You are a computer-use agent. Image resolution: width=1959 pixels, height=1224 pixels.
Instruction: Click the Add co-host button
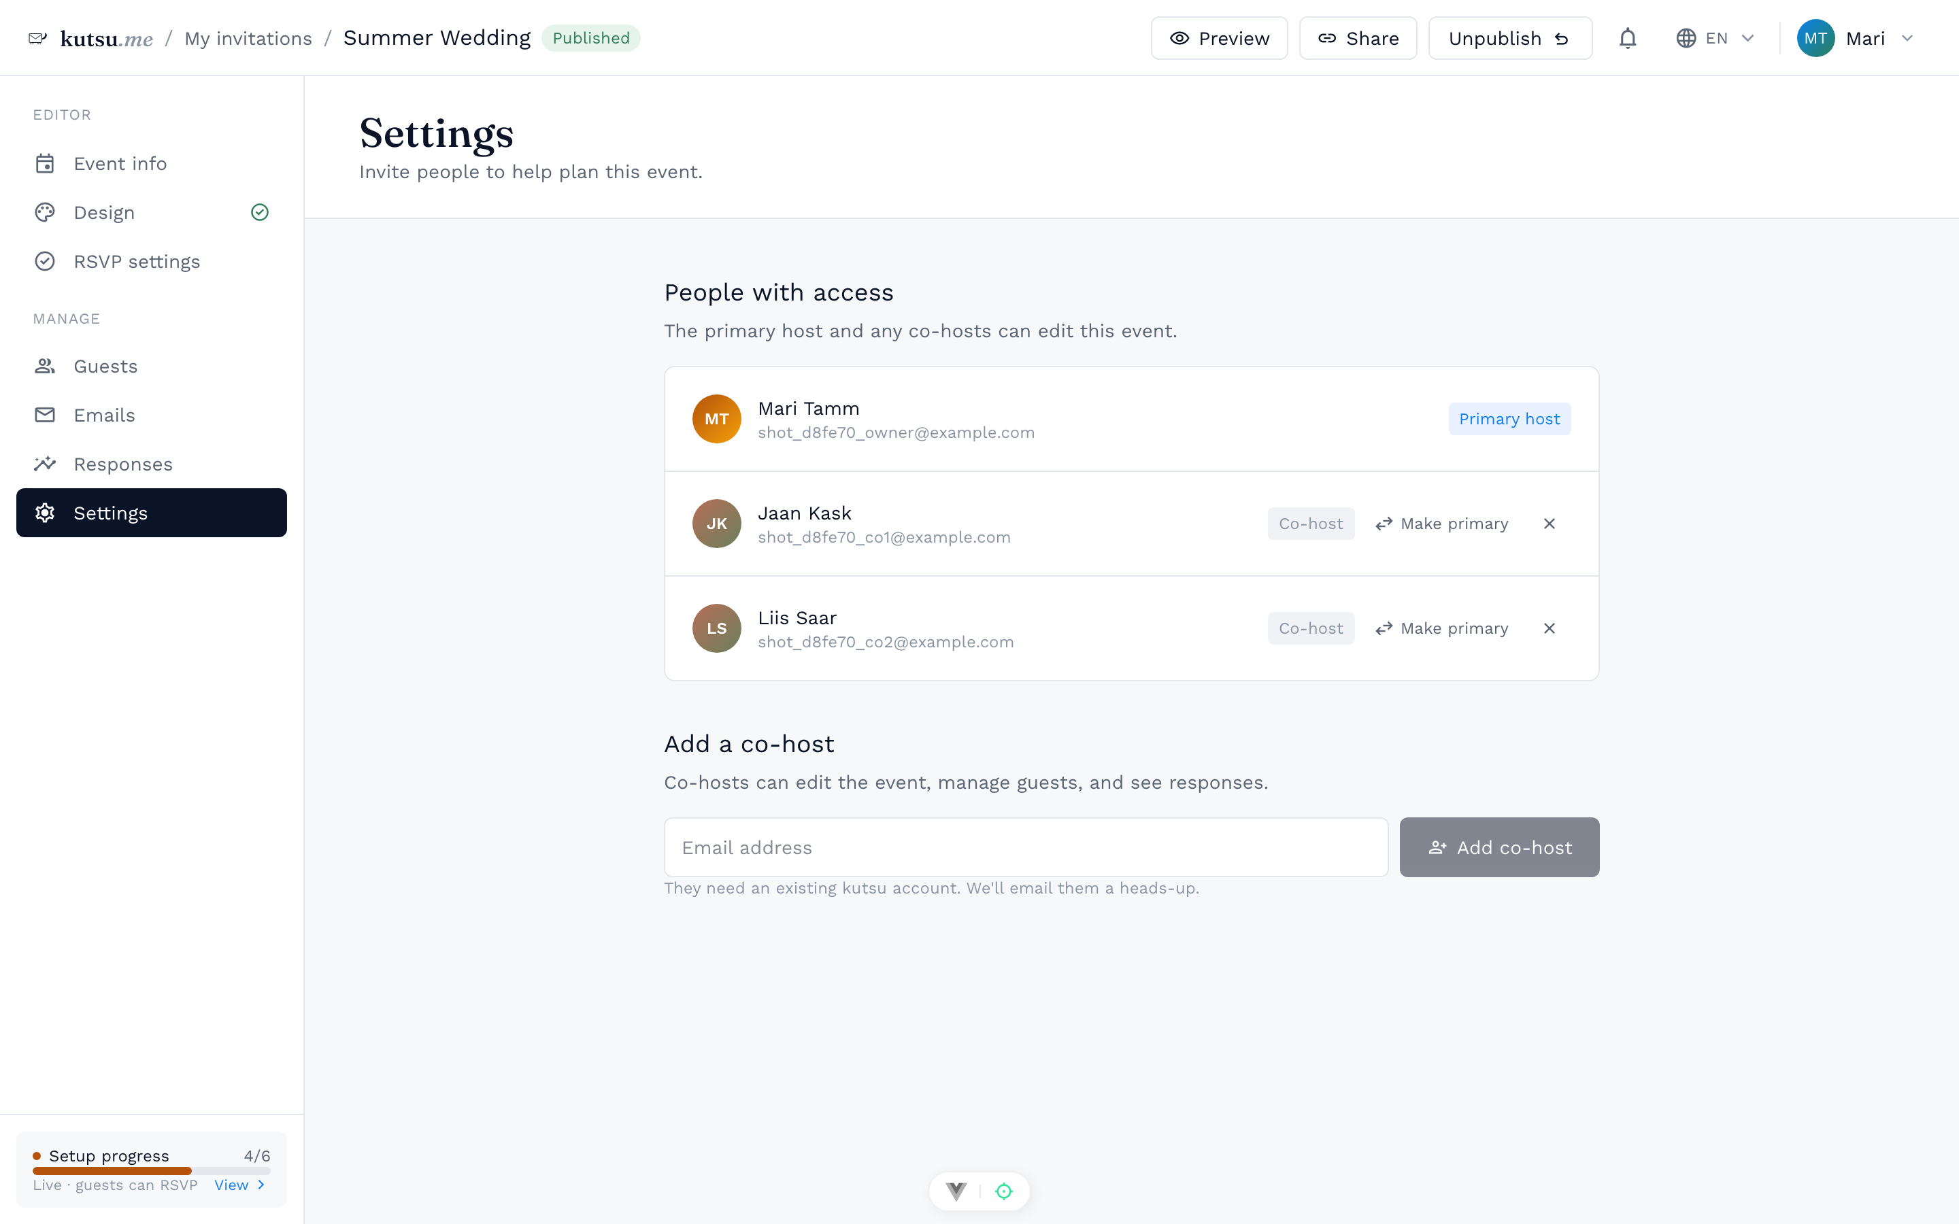coord(1499,847)
